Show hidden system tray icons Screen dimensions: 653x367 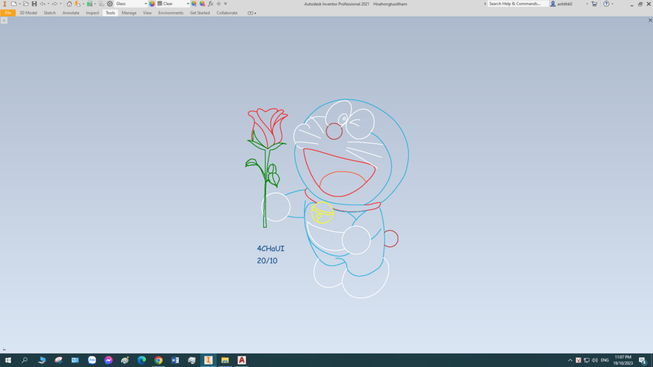pos(570,360)
